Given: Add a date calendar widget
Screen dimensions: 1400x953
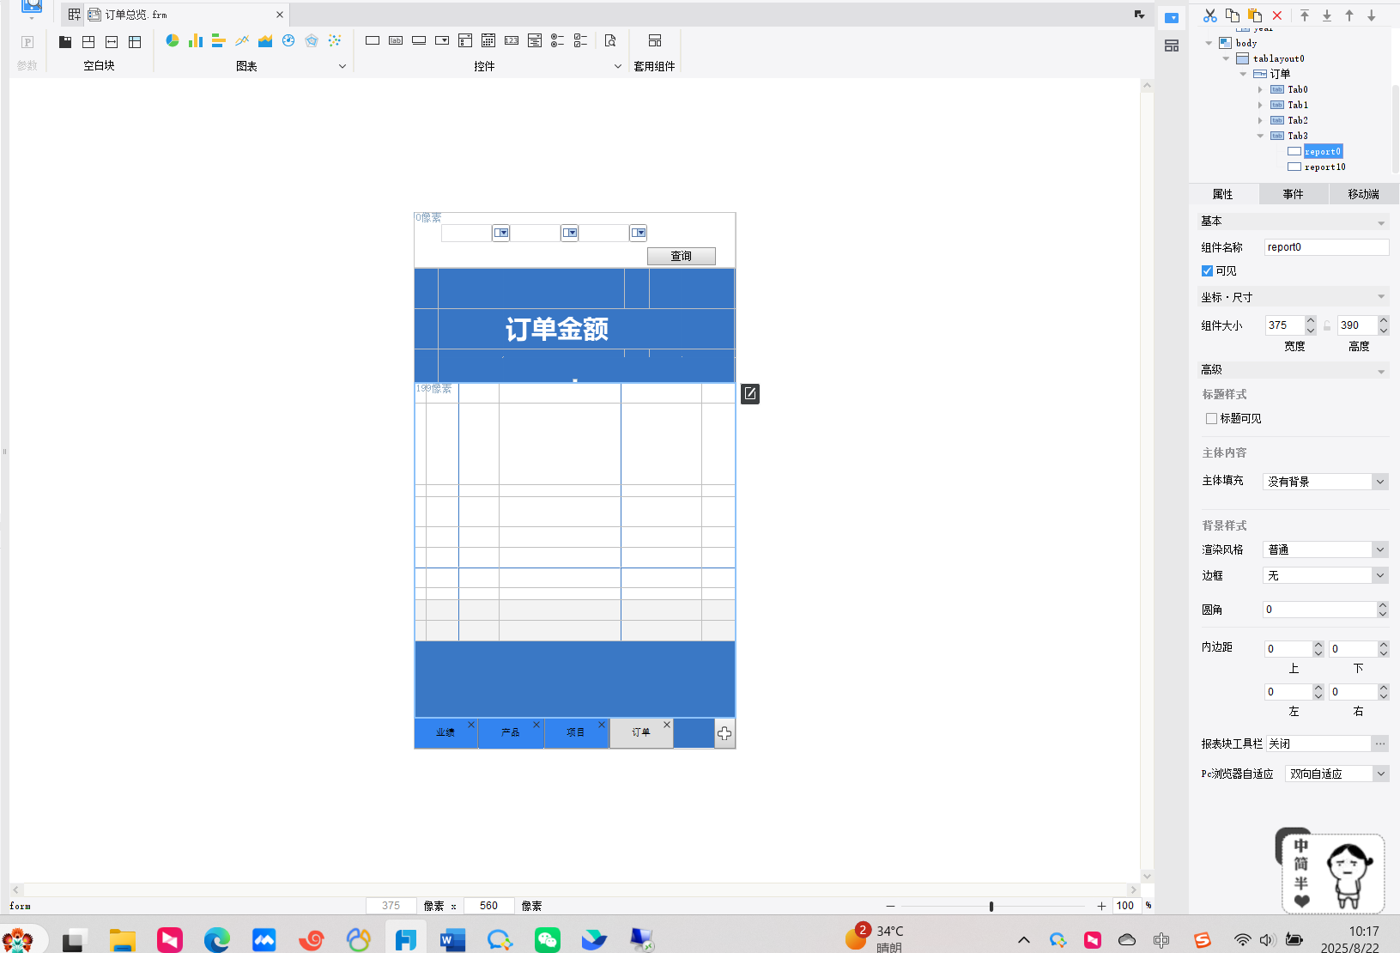Looking at the screenshot, I should point(488,40).
